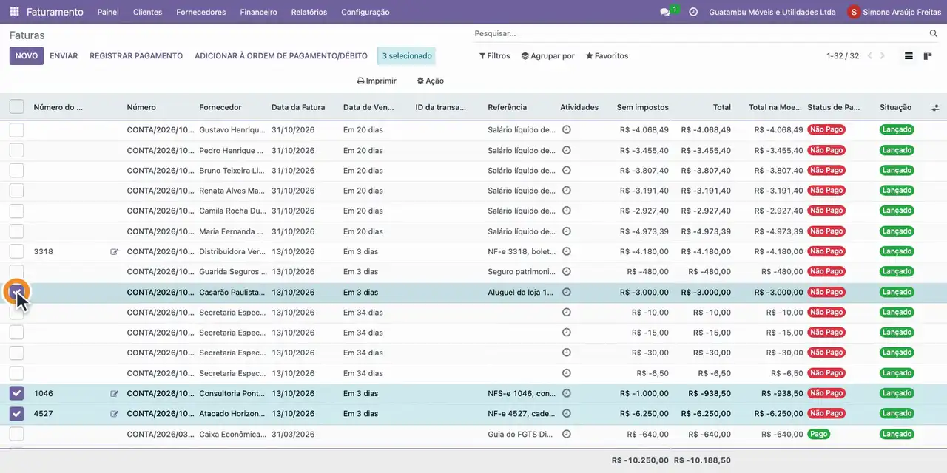Sort by Data da Fatura column header
The width and height of the screenshot is (947, 473).
point(298,107)
